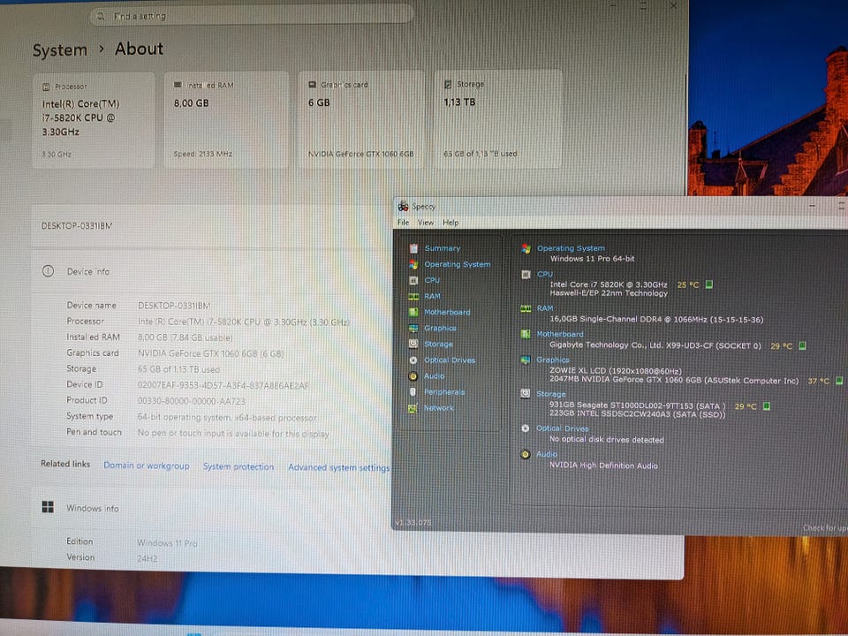Screen dimensions: 848x636
Task: Focus the Find a setting search box
Action: [252, 16]
